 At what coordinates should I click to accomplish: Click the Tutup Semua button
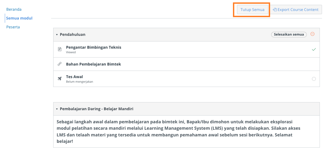[252, 10]
